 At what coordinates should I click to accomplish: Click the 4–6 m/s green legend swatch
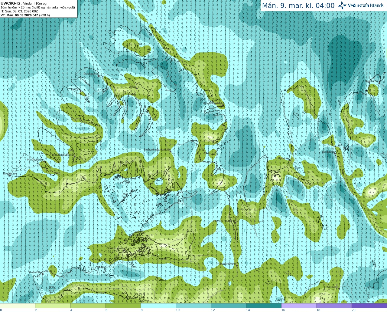(88, 306)
